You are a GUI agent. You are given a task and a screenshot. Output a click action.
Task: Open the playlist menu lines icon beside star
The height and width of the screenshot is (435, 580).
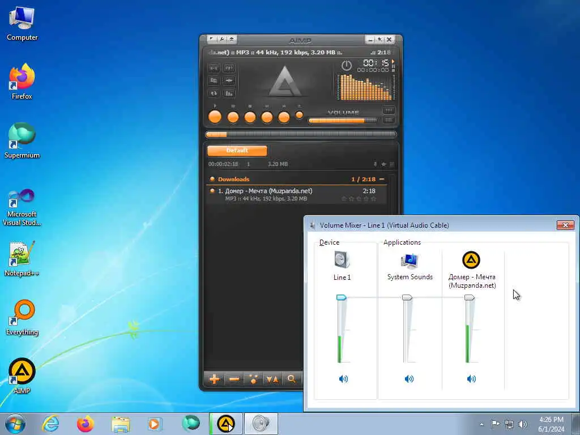[x=392, y=164]
